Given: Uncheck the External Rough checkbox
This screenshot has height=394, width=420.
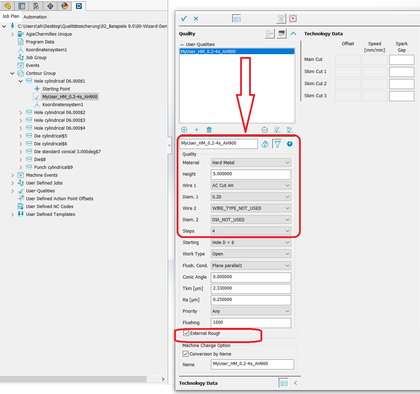Looking at the screenshot, I should click(186, 333).
